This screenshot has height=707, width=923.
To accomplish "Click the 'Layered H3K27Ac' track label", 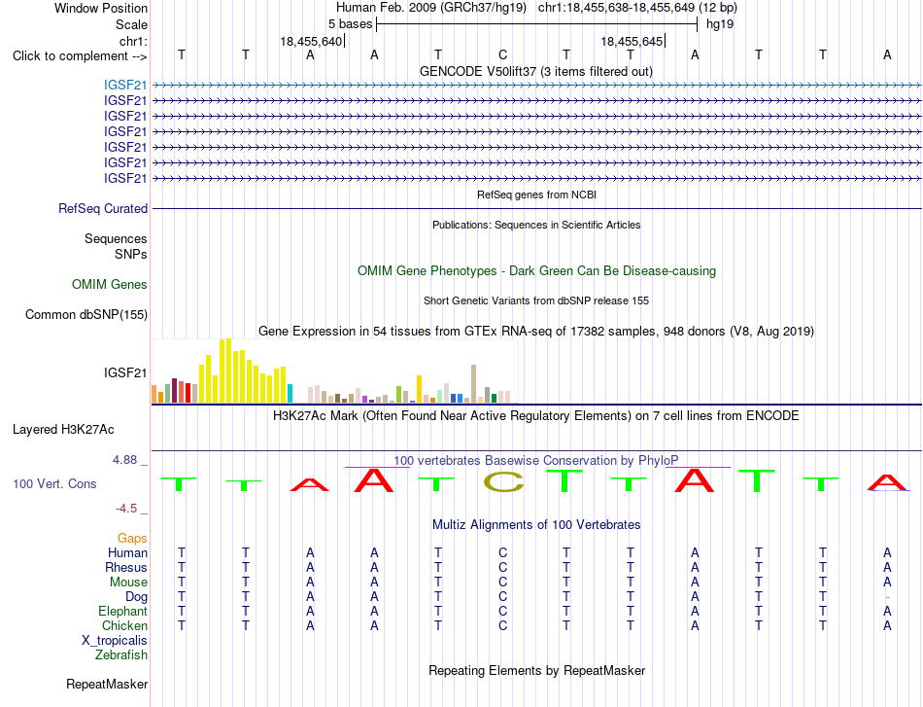I will click(x=63, y=430).
